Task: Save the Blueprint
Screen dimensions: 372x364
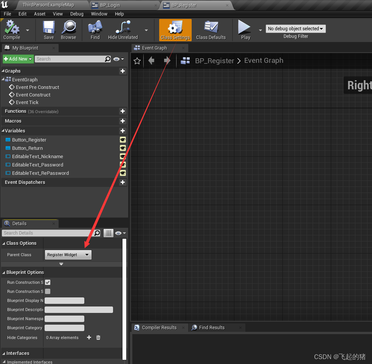Action: (48, 30)
